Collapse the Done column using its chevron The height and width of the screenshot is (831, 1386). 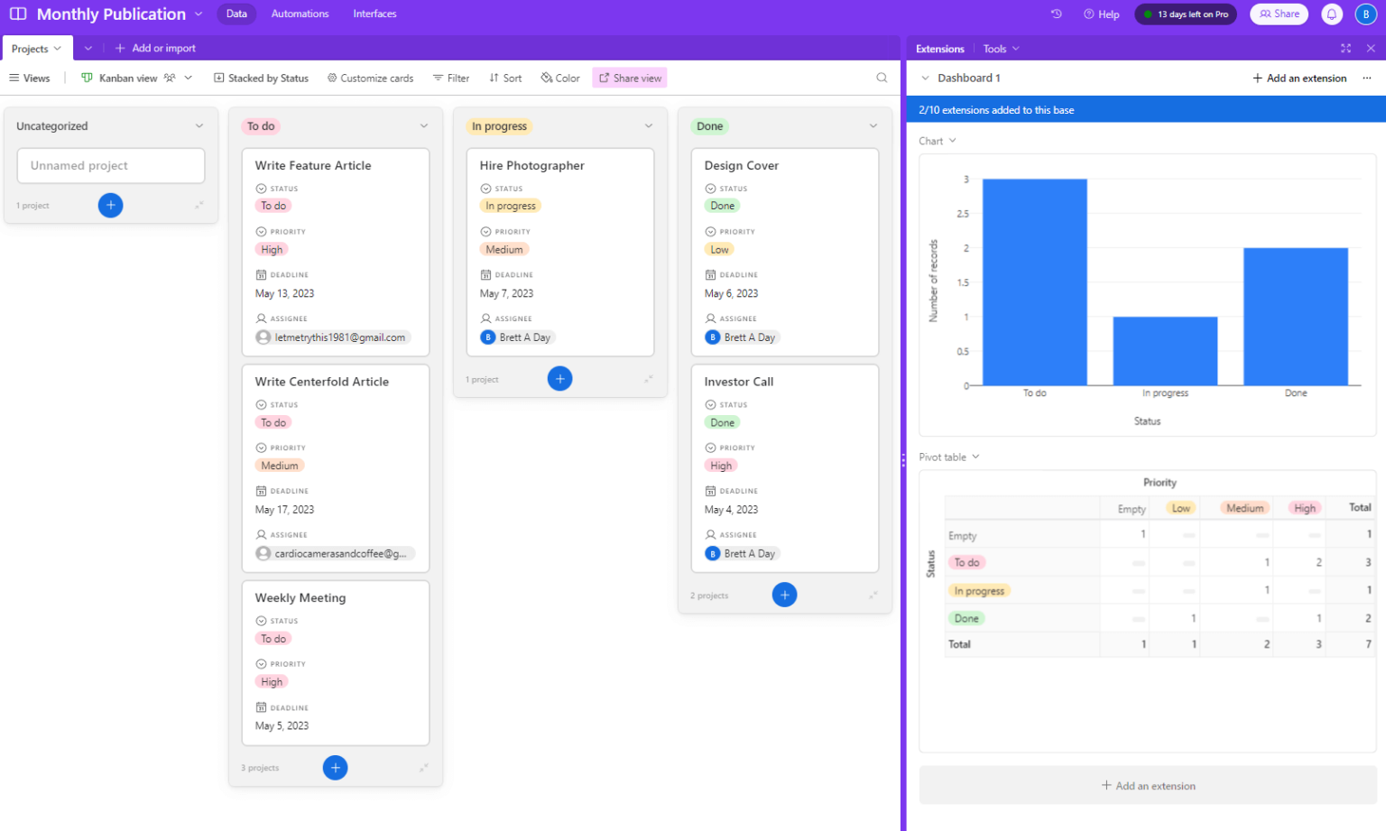point(872,125)
